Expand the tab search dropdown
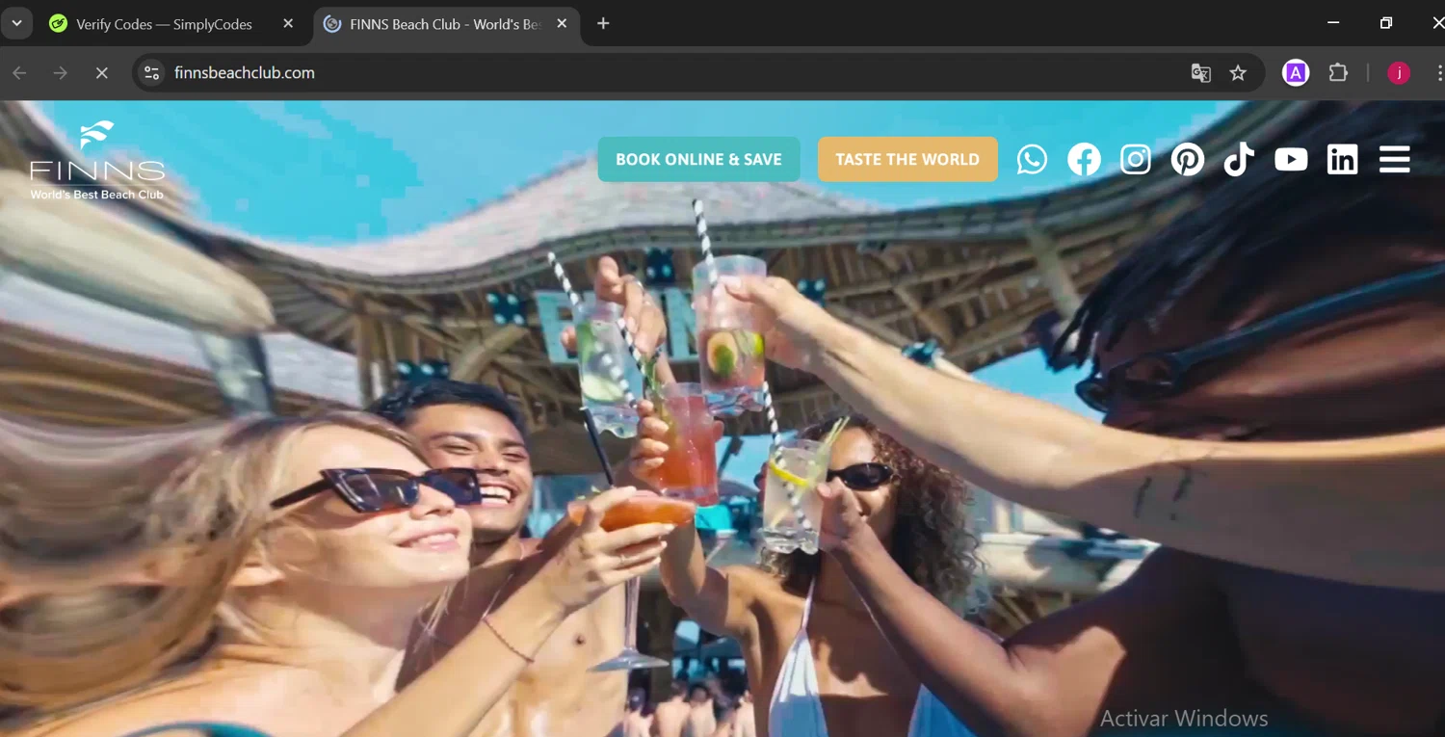This screenshot has height=737, width=1445. [x=16, y=23]
